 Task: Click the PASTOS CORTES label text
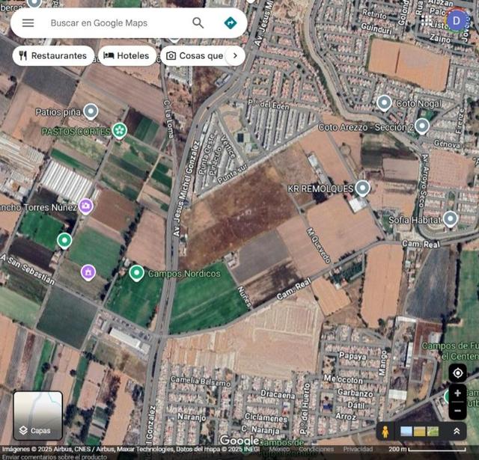[76, 132]
